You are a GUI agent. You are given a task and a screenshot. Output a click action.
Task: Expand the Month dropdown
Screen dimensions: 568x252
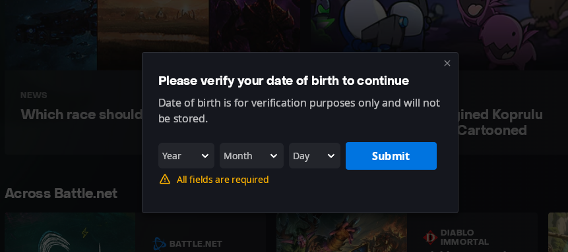(x=251, y=156)
